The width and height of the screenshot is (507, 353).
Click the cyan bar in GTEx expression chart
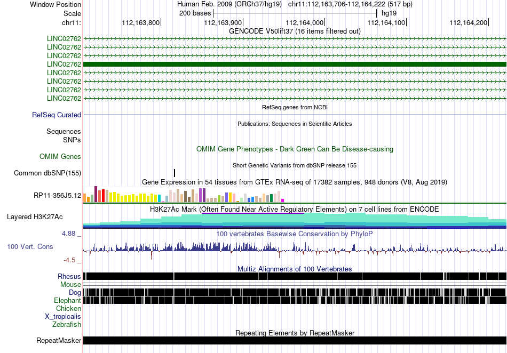(160, 198)
